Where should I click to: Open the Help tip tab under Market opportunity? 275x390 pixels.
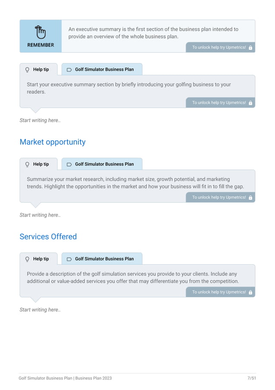pos(38,164)
